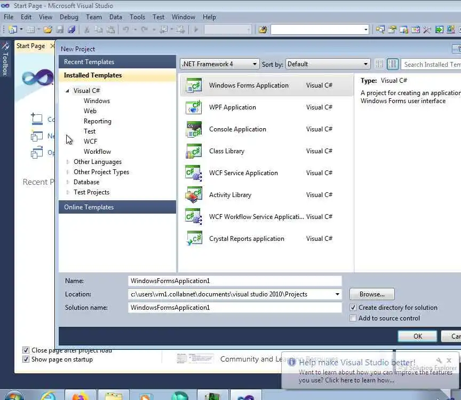Select the WPF Application template
The width and height of the screenshot is (461, 400).
267,107
